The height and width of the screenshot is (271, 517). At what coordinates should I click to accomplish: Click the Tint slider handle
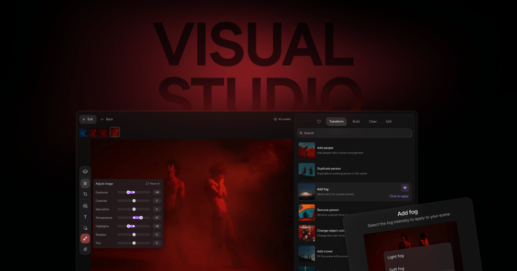point(134,243)
